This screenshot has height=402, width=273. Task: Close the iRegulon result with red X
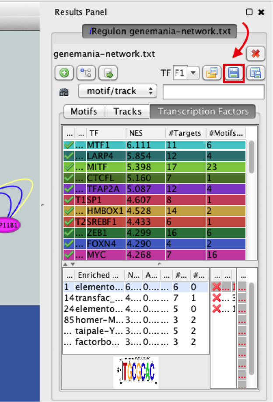pyautogui.click(x=255, y=54)
